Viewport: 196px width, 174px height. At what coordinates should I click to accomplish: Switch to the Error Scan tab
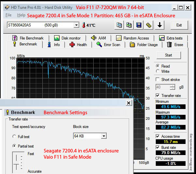(108, 45)
